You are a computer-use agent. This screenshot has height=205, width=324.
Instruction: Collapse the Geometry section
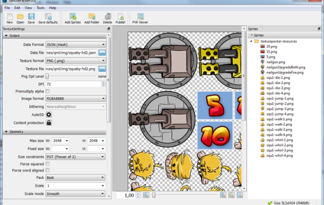point(6,132)
